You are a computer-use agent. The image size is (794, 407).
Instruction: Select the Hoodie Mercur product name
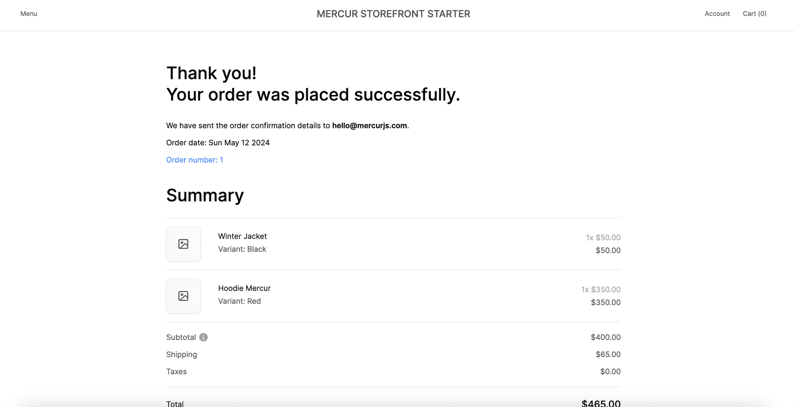point(244,288)
